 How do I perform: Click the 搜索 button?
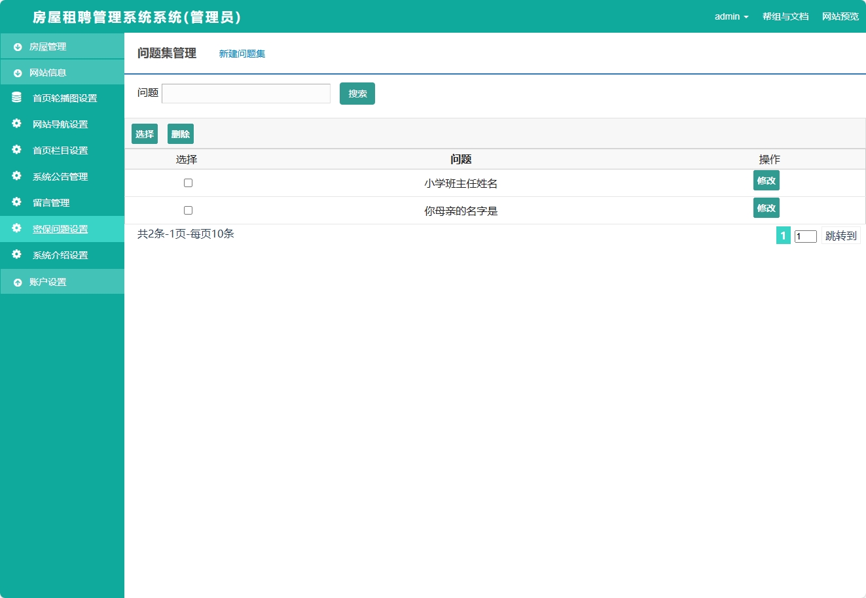[357, 93]
